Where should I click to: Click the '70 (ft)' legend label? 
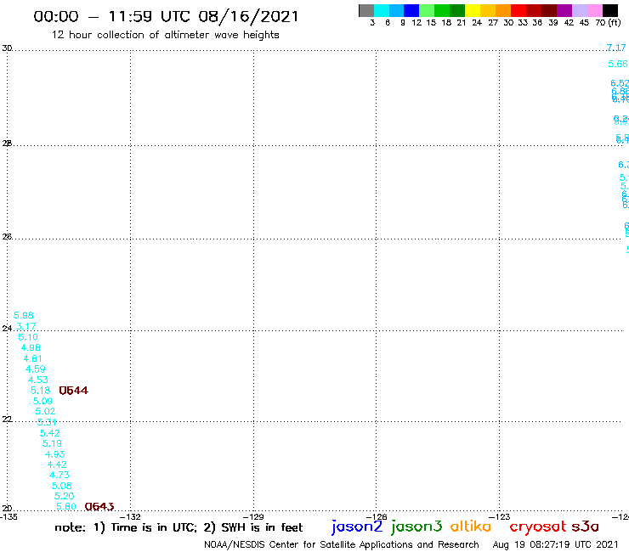[x=608, y=23]
